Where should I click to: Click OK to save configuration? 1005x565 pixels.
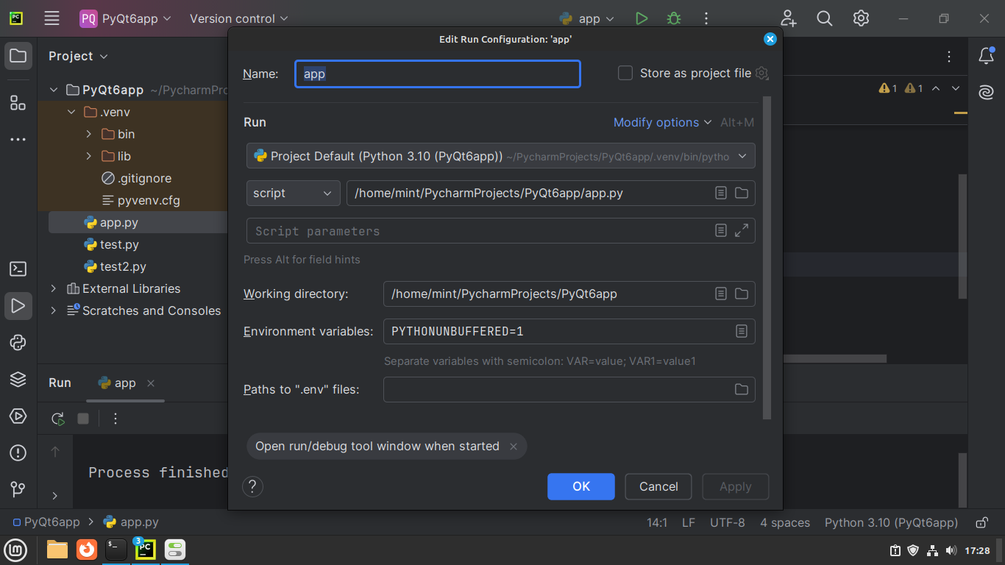(x=581, y=486)
